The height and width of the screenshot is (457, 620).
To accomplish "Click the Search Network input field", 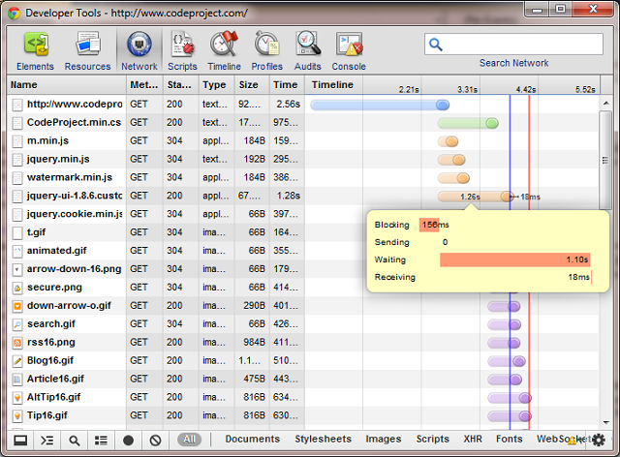I will 513,45.
